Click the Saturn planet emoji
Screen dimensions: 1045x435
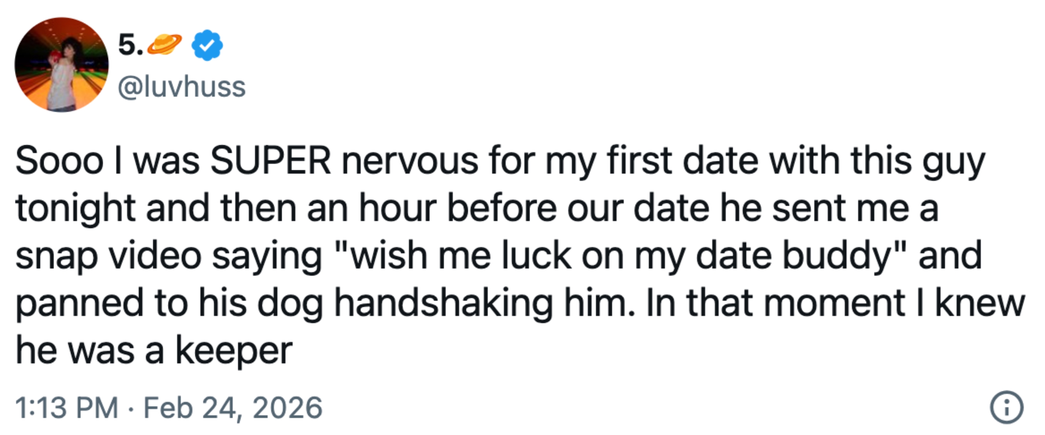(164, 45)
